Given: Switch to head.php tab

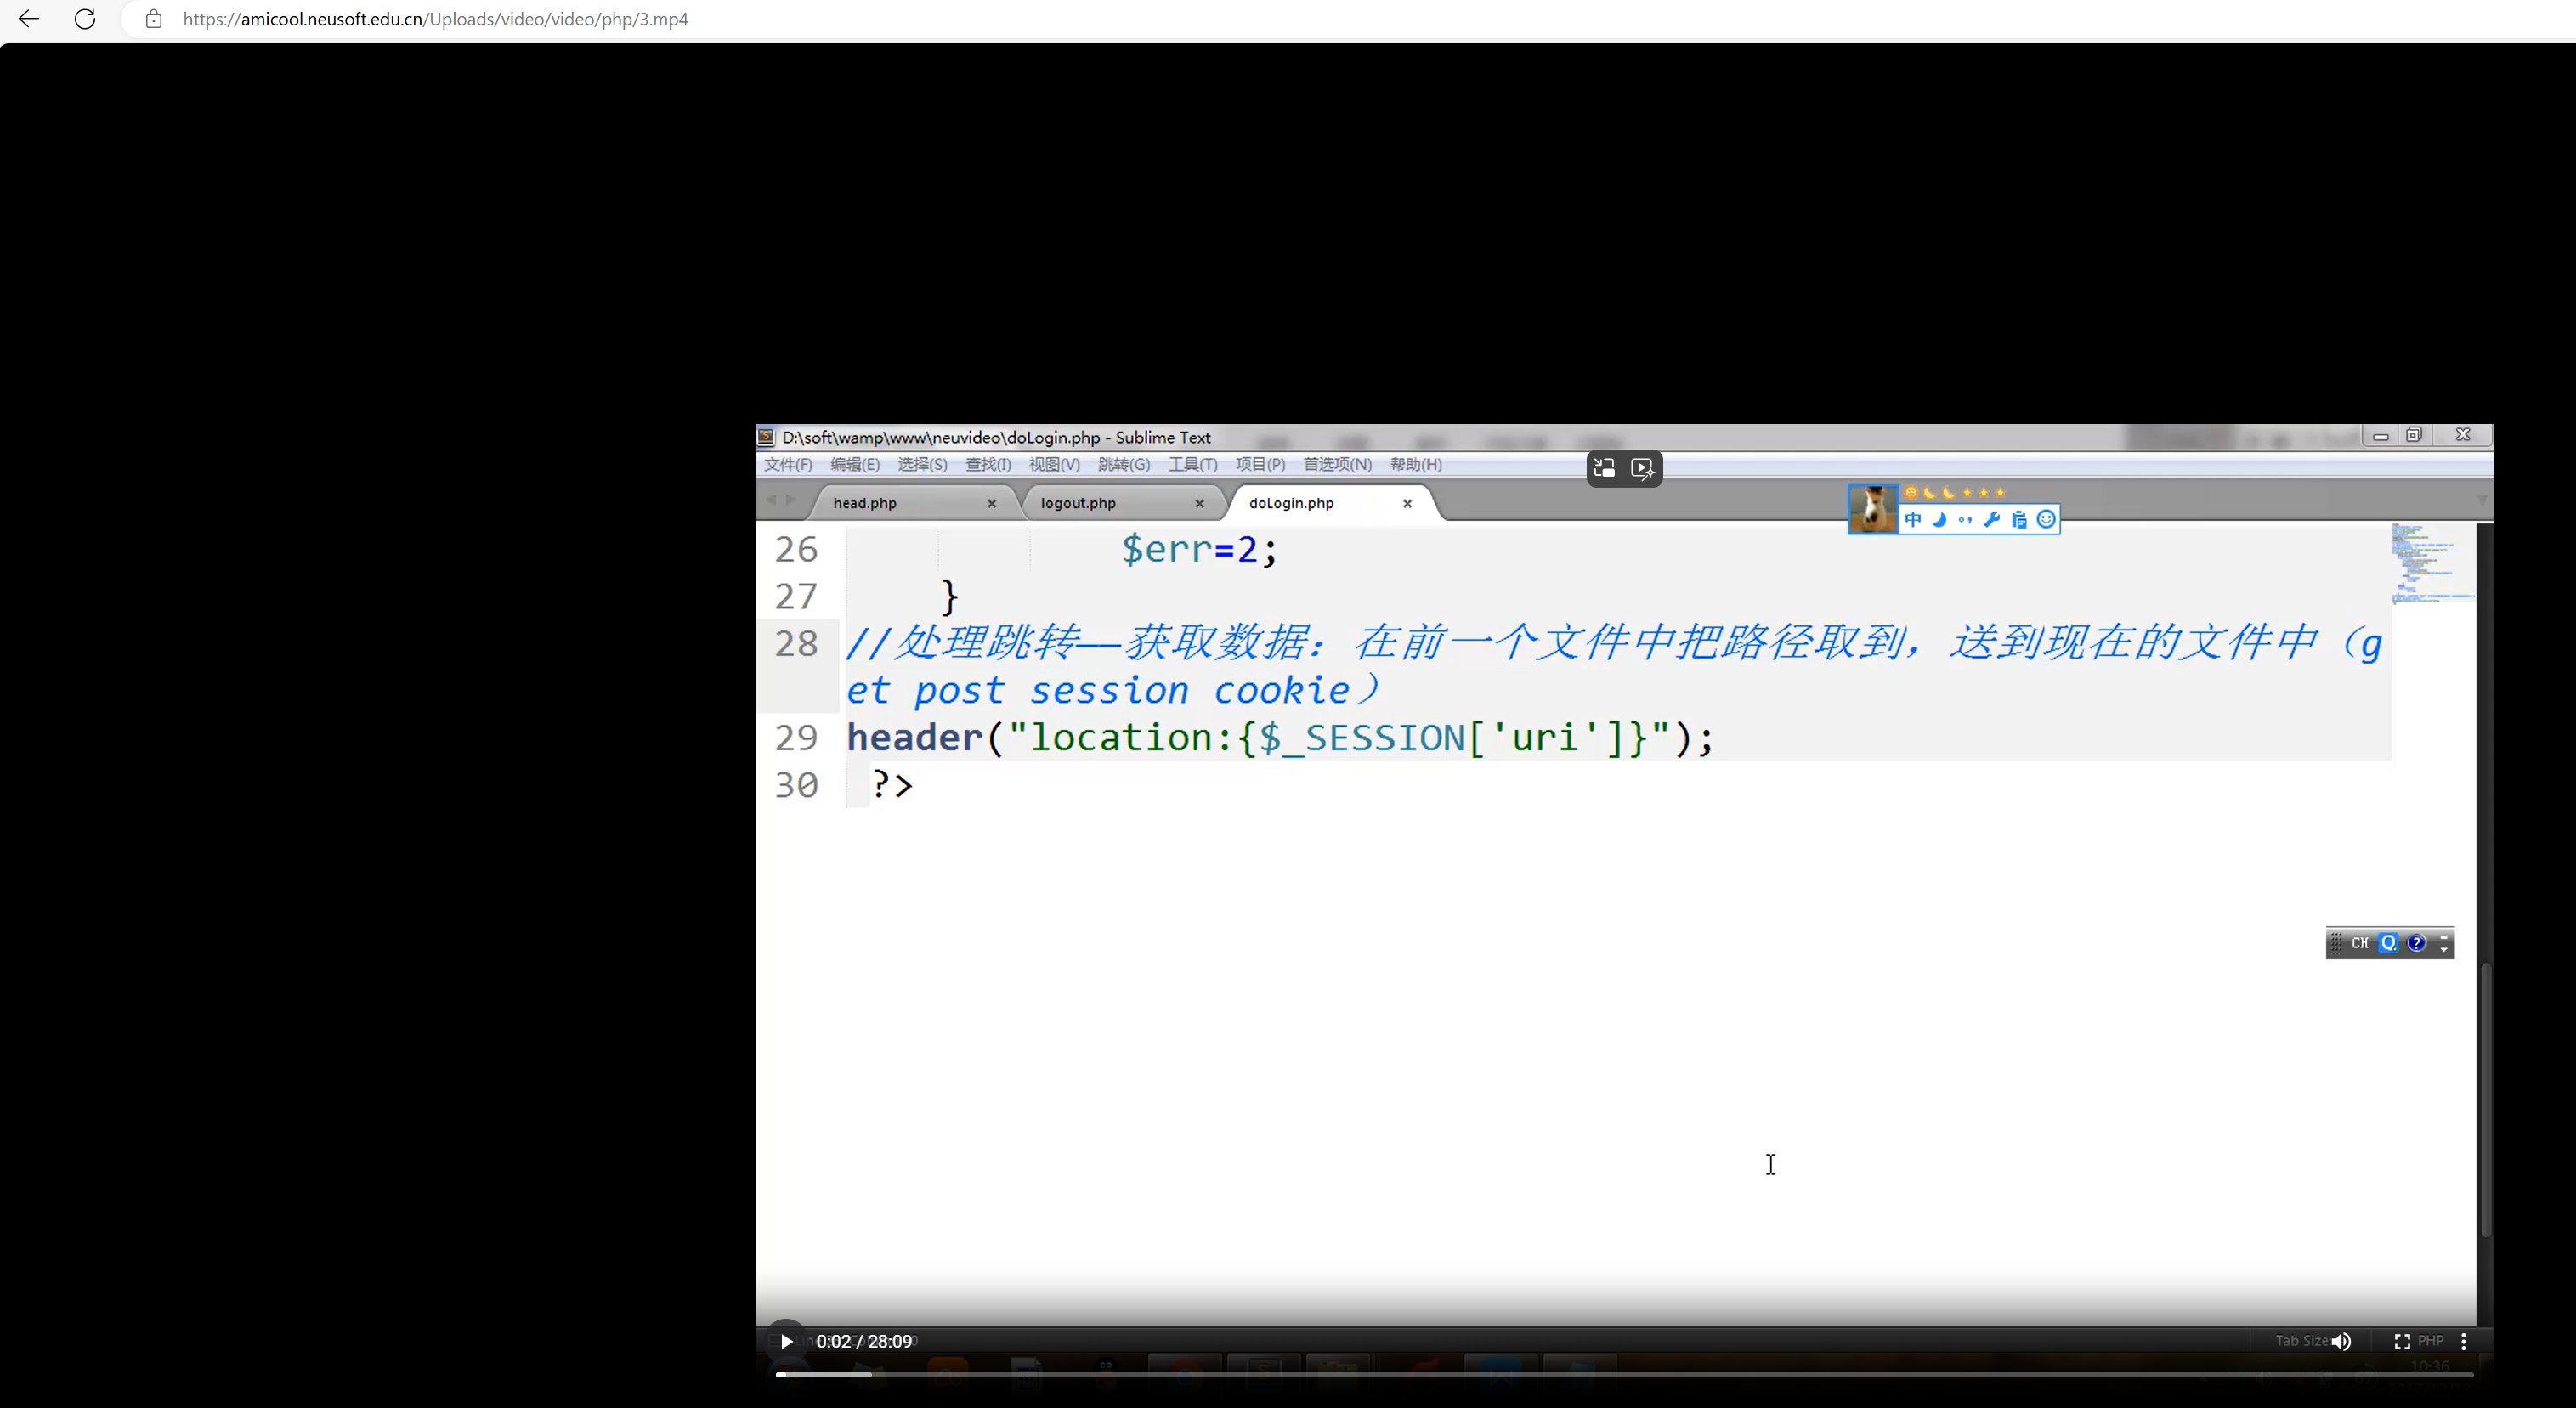Looking at the screenshot, I should point(865,503).
